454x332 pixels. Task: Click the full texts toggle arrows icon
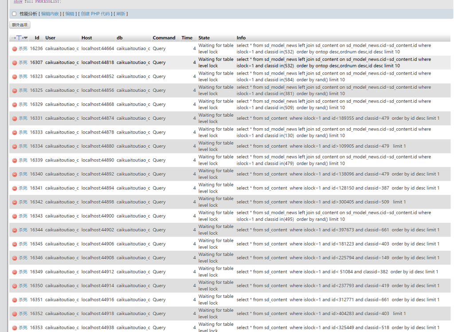[x=19, y=38]
